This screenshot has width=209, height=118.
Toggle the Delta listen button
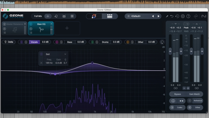(9, 42)
